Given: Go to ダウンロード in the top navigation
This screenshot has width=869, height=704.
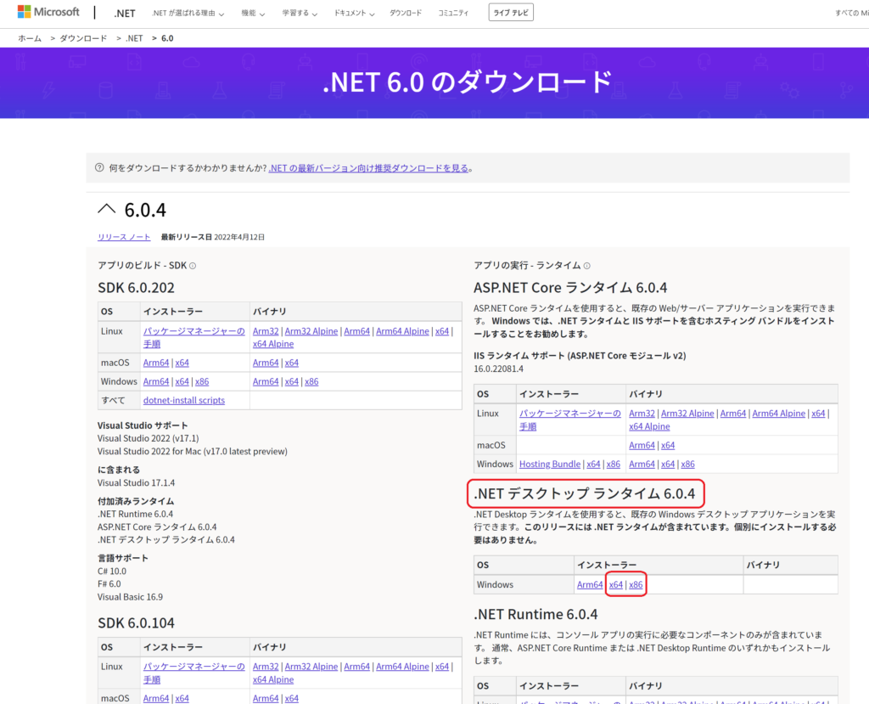Looking at the screenshot, I should (x=405, y=13).
